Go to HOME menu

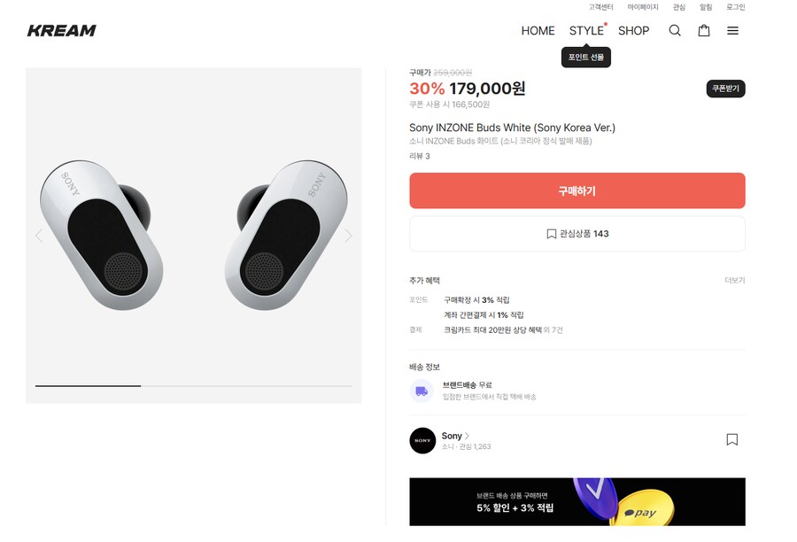pos(538,30)
